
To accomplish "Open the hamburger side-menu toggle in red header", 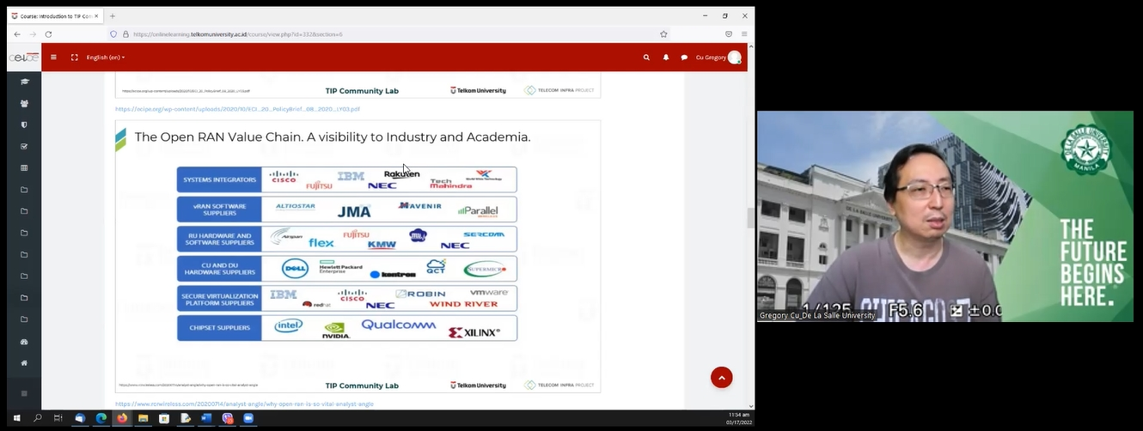I will tap(53, 58).
